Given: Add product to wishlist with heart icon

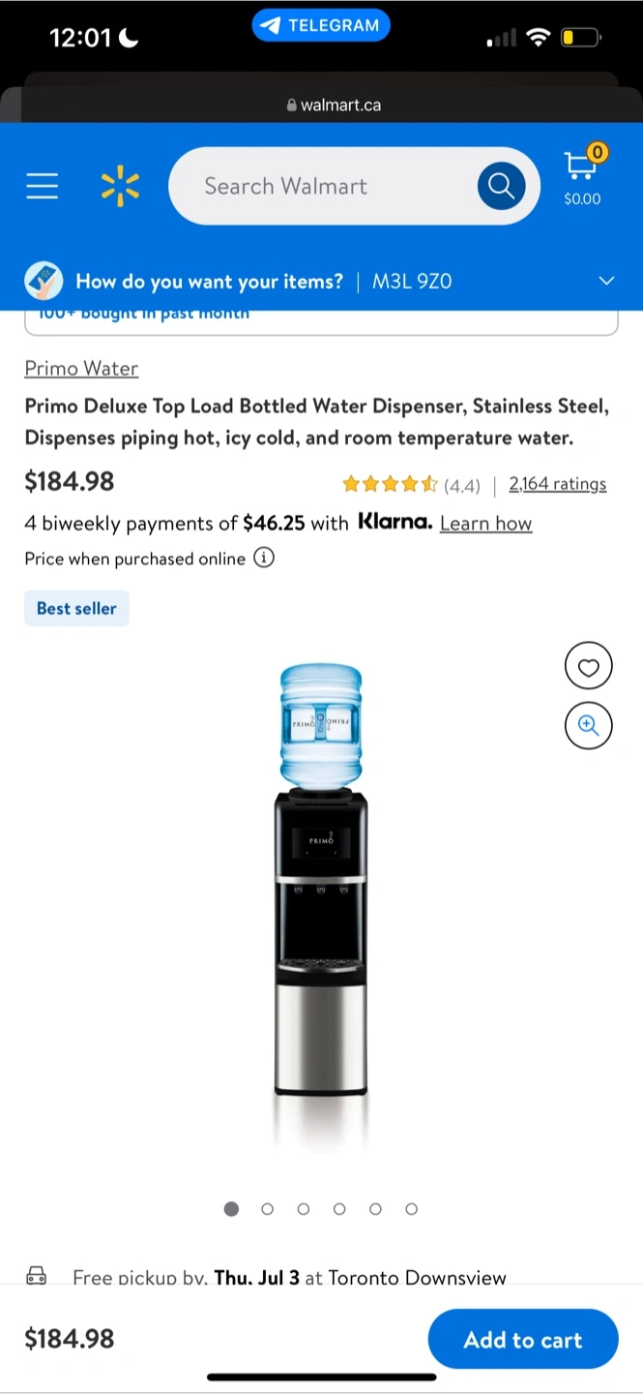Looking at the screenshot, I should click(588, 666).
